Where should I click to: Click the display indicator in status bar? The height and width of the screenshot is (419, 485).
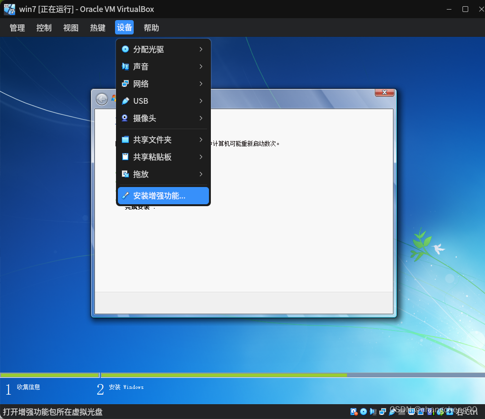411,412
